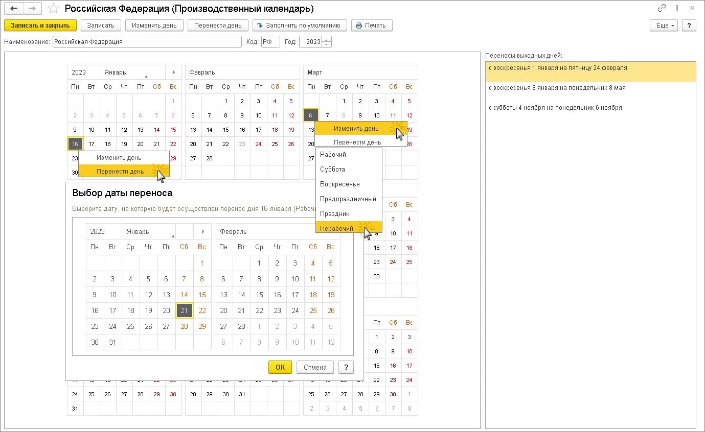Click Перенести день in the top toolbar
Viewport: 705px width, 432px height.
click(218, 26)
